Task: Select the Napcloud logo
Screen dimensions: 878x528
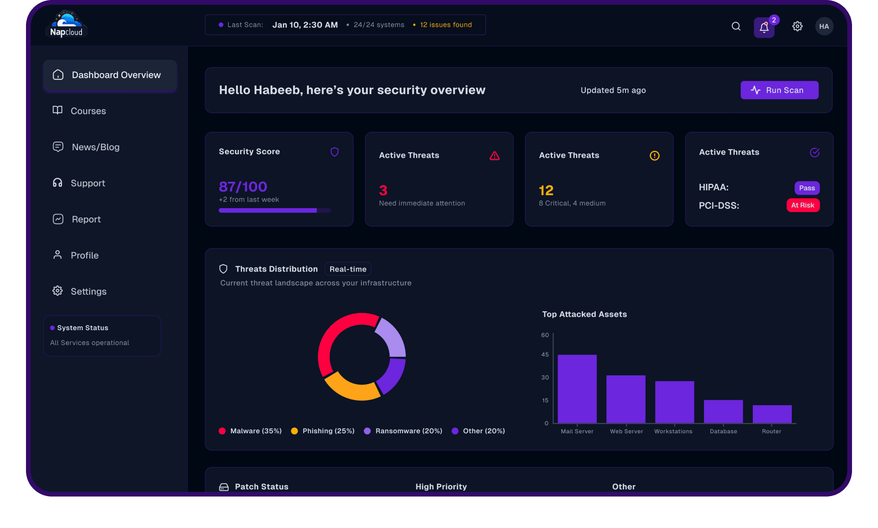Action: pos(66,24)
